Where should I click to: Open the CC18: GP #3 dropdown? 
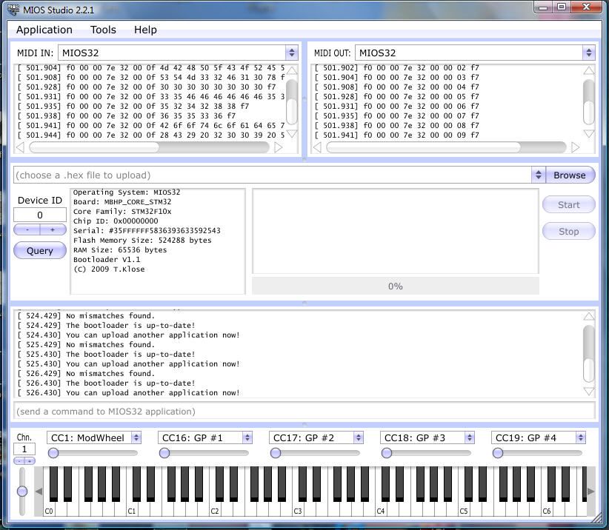pos(427,437)
